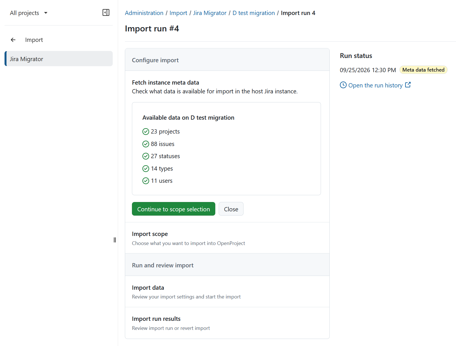Open the Jira Migrator breadcrumb link

click(210, 13)
